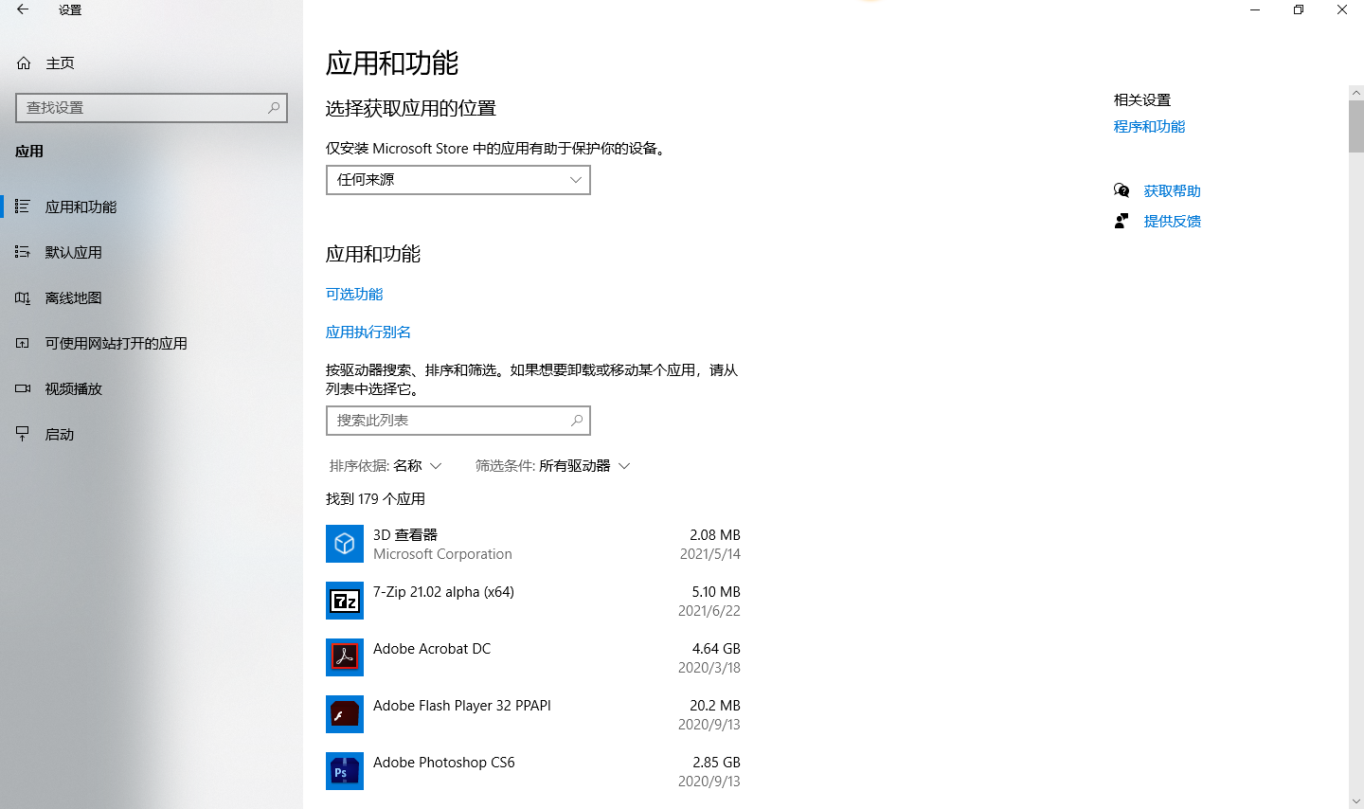The width and height of the screenshot is (1364, 809).
Task: Click the 7-Zip app icon
Action: coord(345,601)
